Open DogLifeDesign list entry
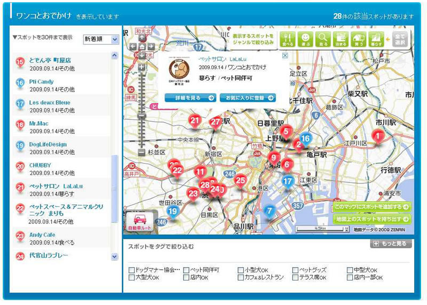This screenshot has height=305, width=427. 61,148
